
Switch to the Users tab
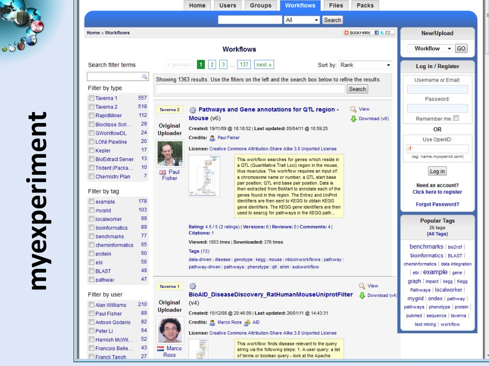228,5
